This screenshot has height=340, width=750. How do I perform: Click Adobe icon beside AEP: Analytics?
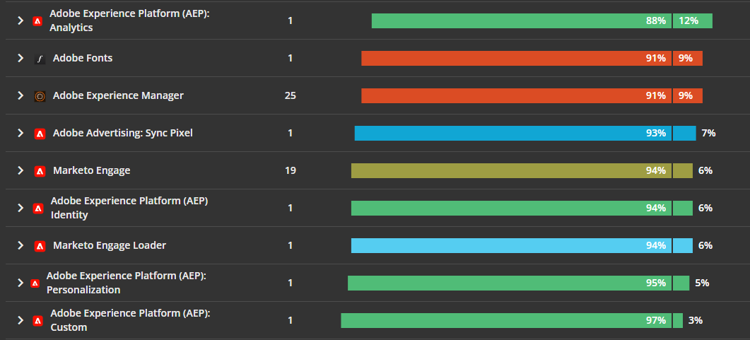coord(37,21)
